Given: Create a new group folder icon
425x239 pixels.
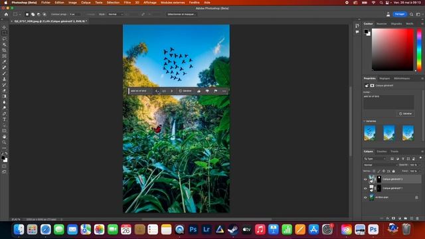Looking at the screenshot, I should (406, 218).
